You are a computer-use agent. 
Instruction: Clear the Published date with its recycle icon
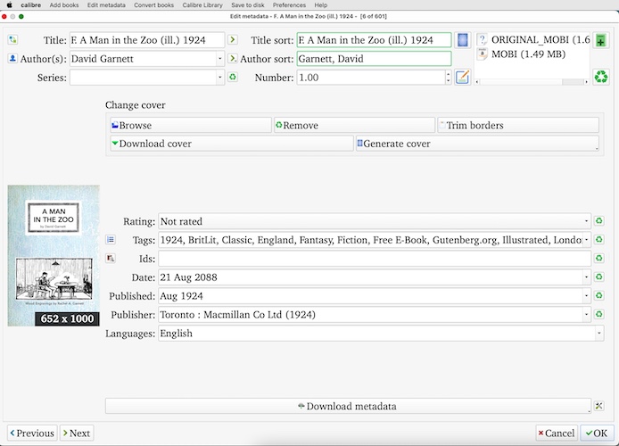click(598, 295)
